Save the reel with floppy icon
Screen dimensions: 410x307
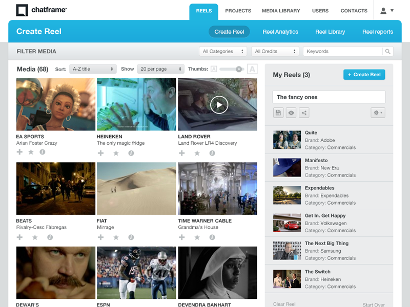[278, 113]
